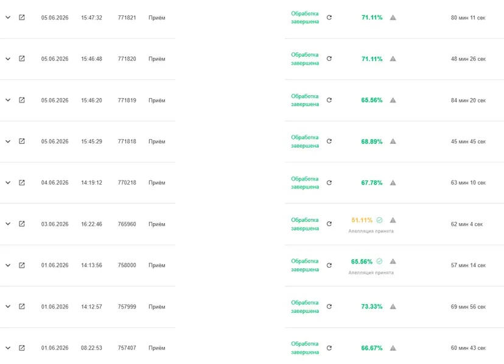Click warning triangle next to 68.89%

(x=393, y=141)
